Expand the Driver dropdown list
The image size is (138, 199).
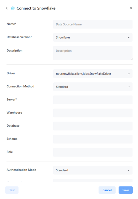[93, 74]
